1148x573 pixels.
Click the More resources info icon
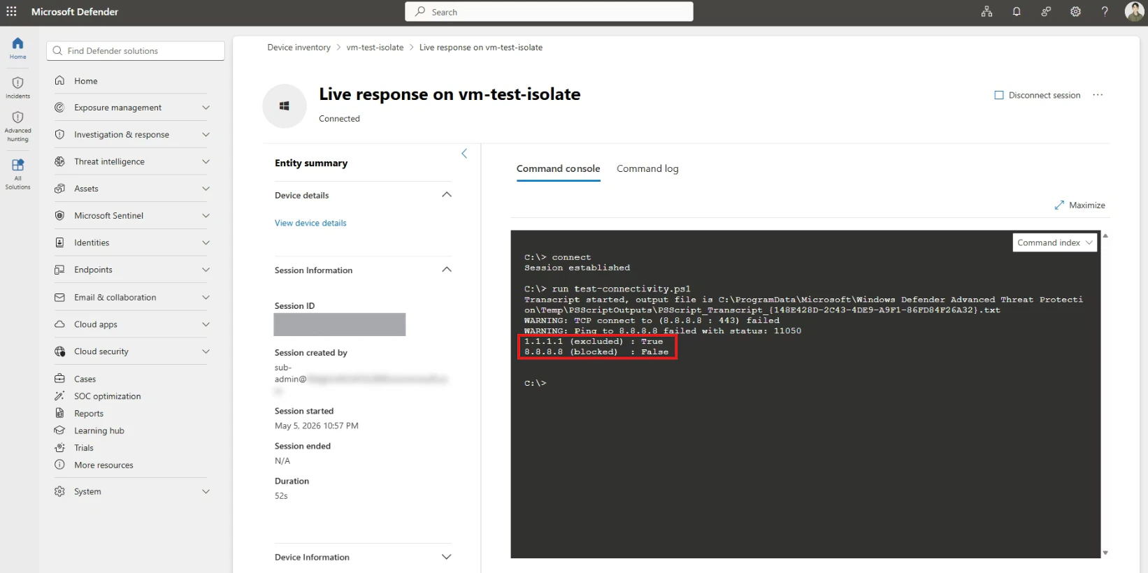60,465
